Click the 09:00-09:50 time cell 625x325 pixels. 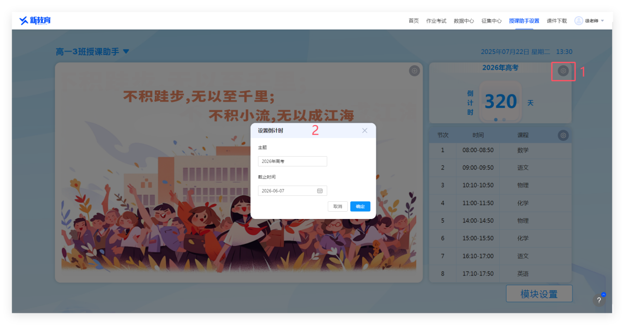pyautogui.click(x=478, y=168)
